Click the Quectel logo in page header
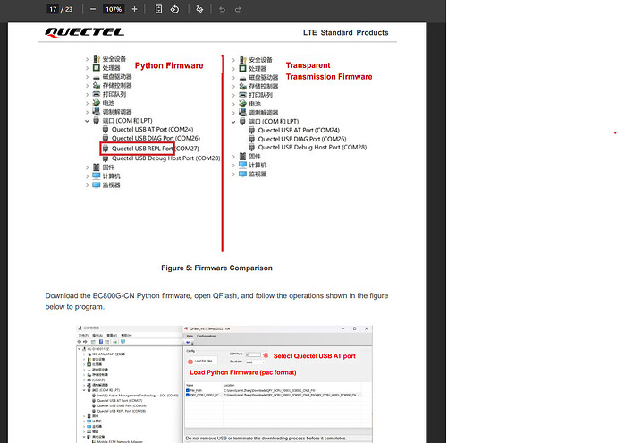This screenshot has width=617, height=443. (85, 33)
